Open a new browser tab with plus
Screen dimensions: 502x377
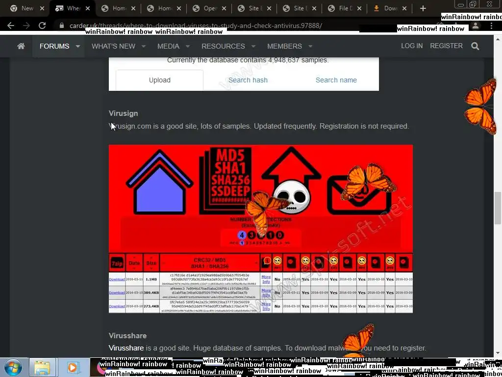(x=423, y=8)
